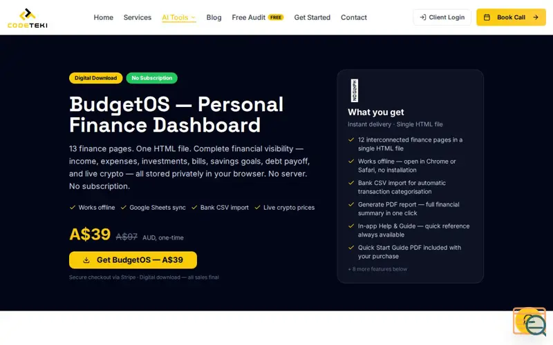Click the checkmark beside Works offline
Image resolution: width=553 pixels, height=345 pixels.
73,208
